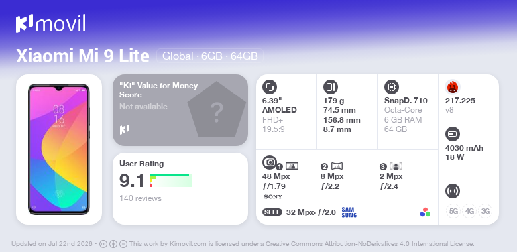The height and width of the screenshot is (252, 517).
Task: Click the Kimovil logo at top left
Action: (x=50, y=23)
